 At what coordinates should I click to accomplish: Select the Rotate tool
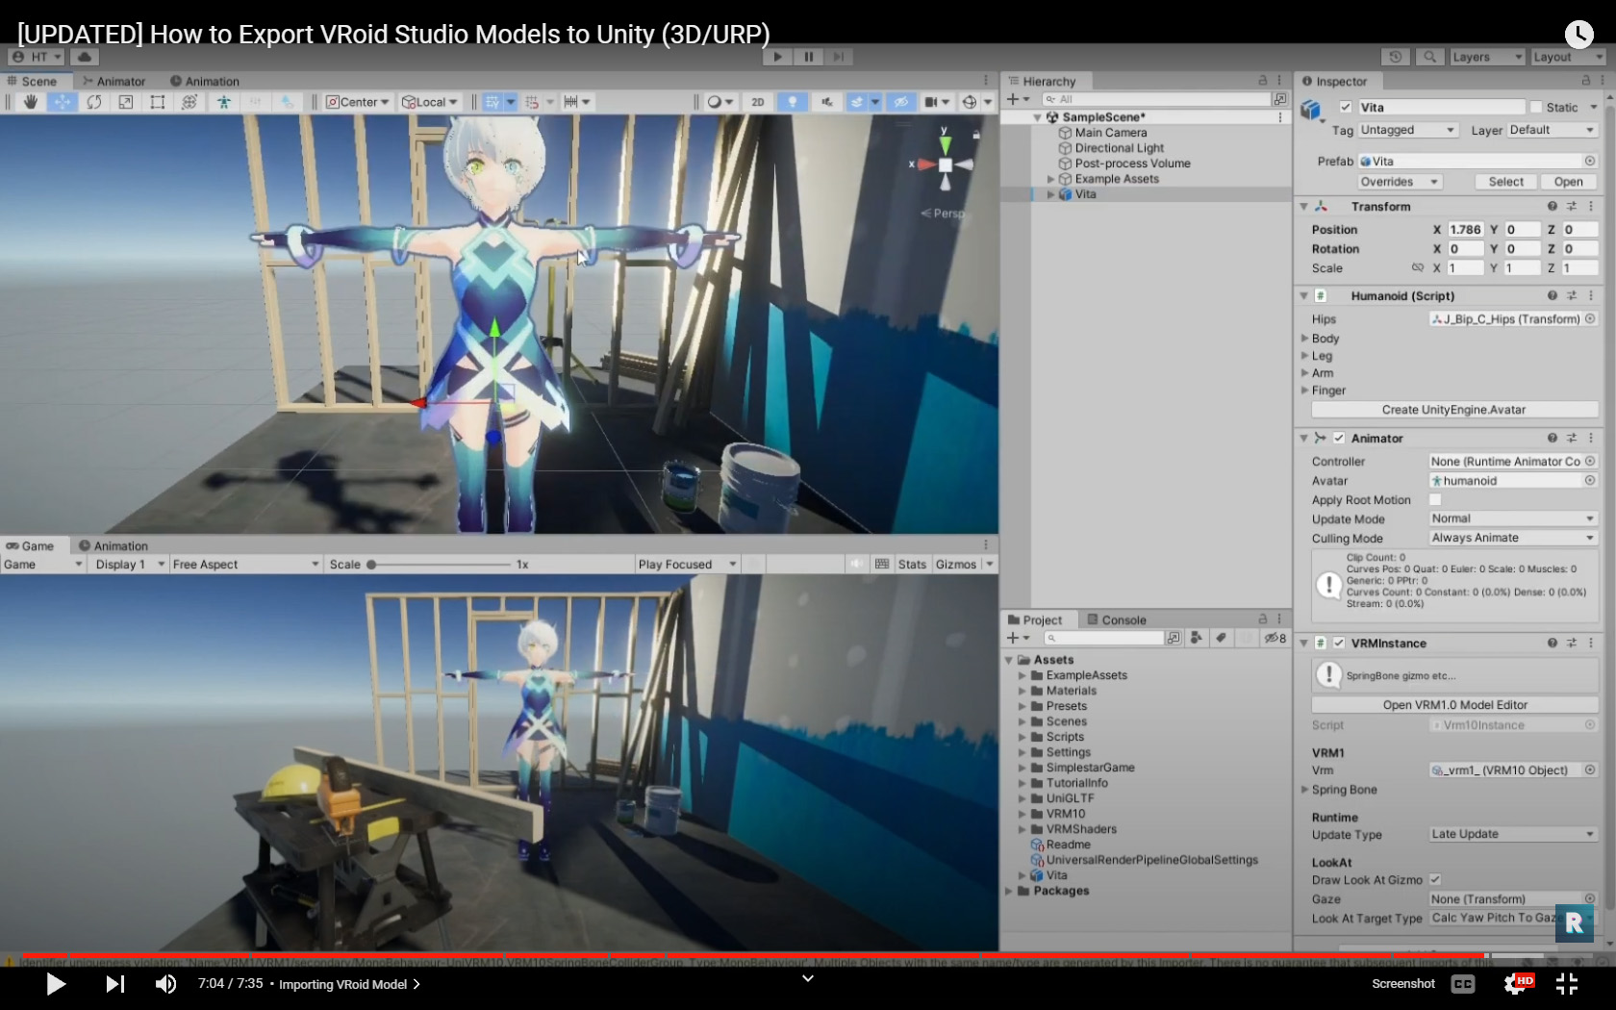[x=94, y=102]
